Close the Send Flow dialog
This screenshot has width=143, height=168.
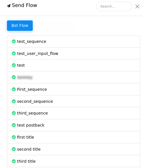click(x=137, y=6)
